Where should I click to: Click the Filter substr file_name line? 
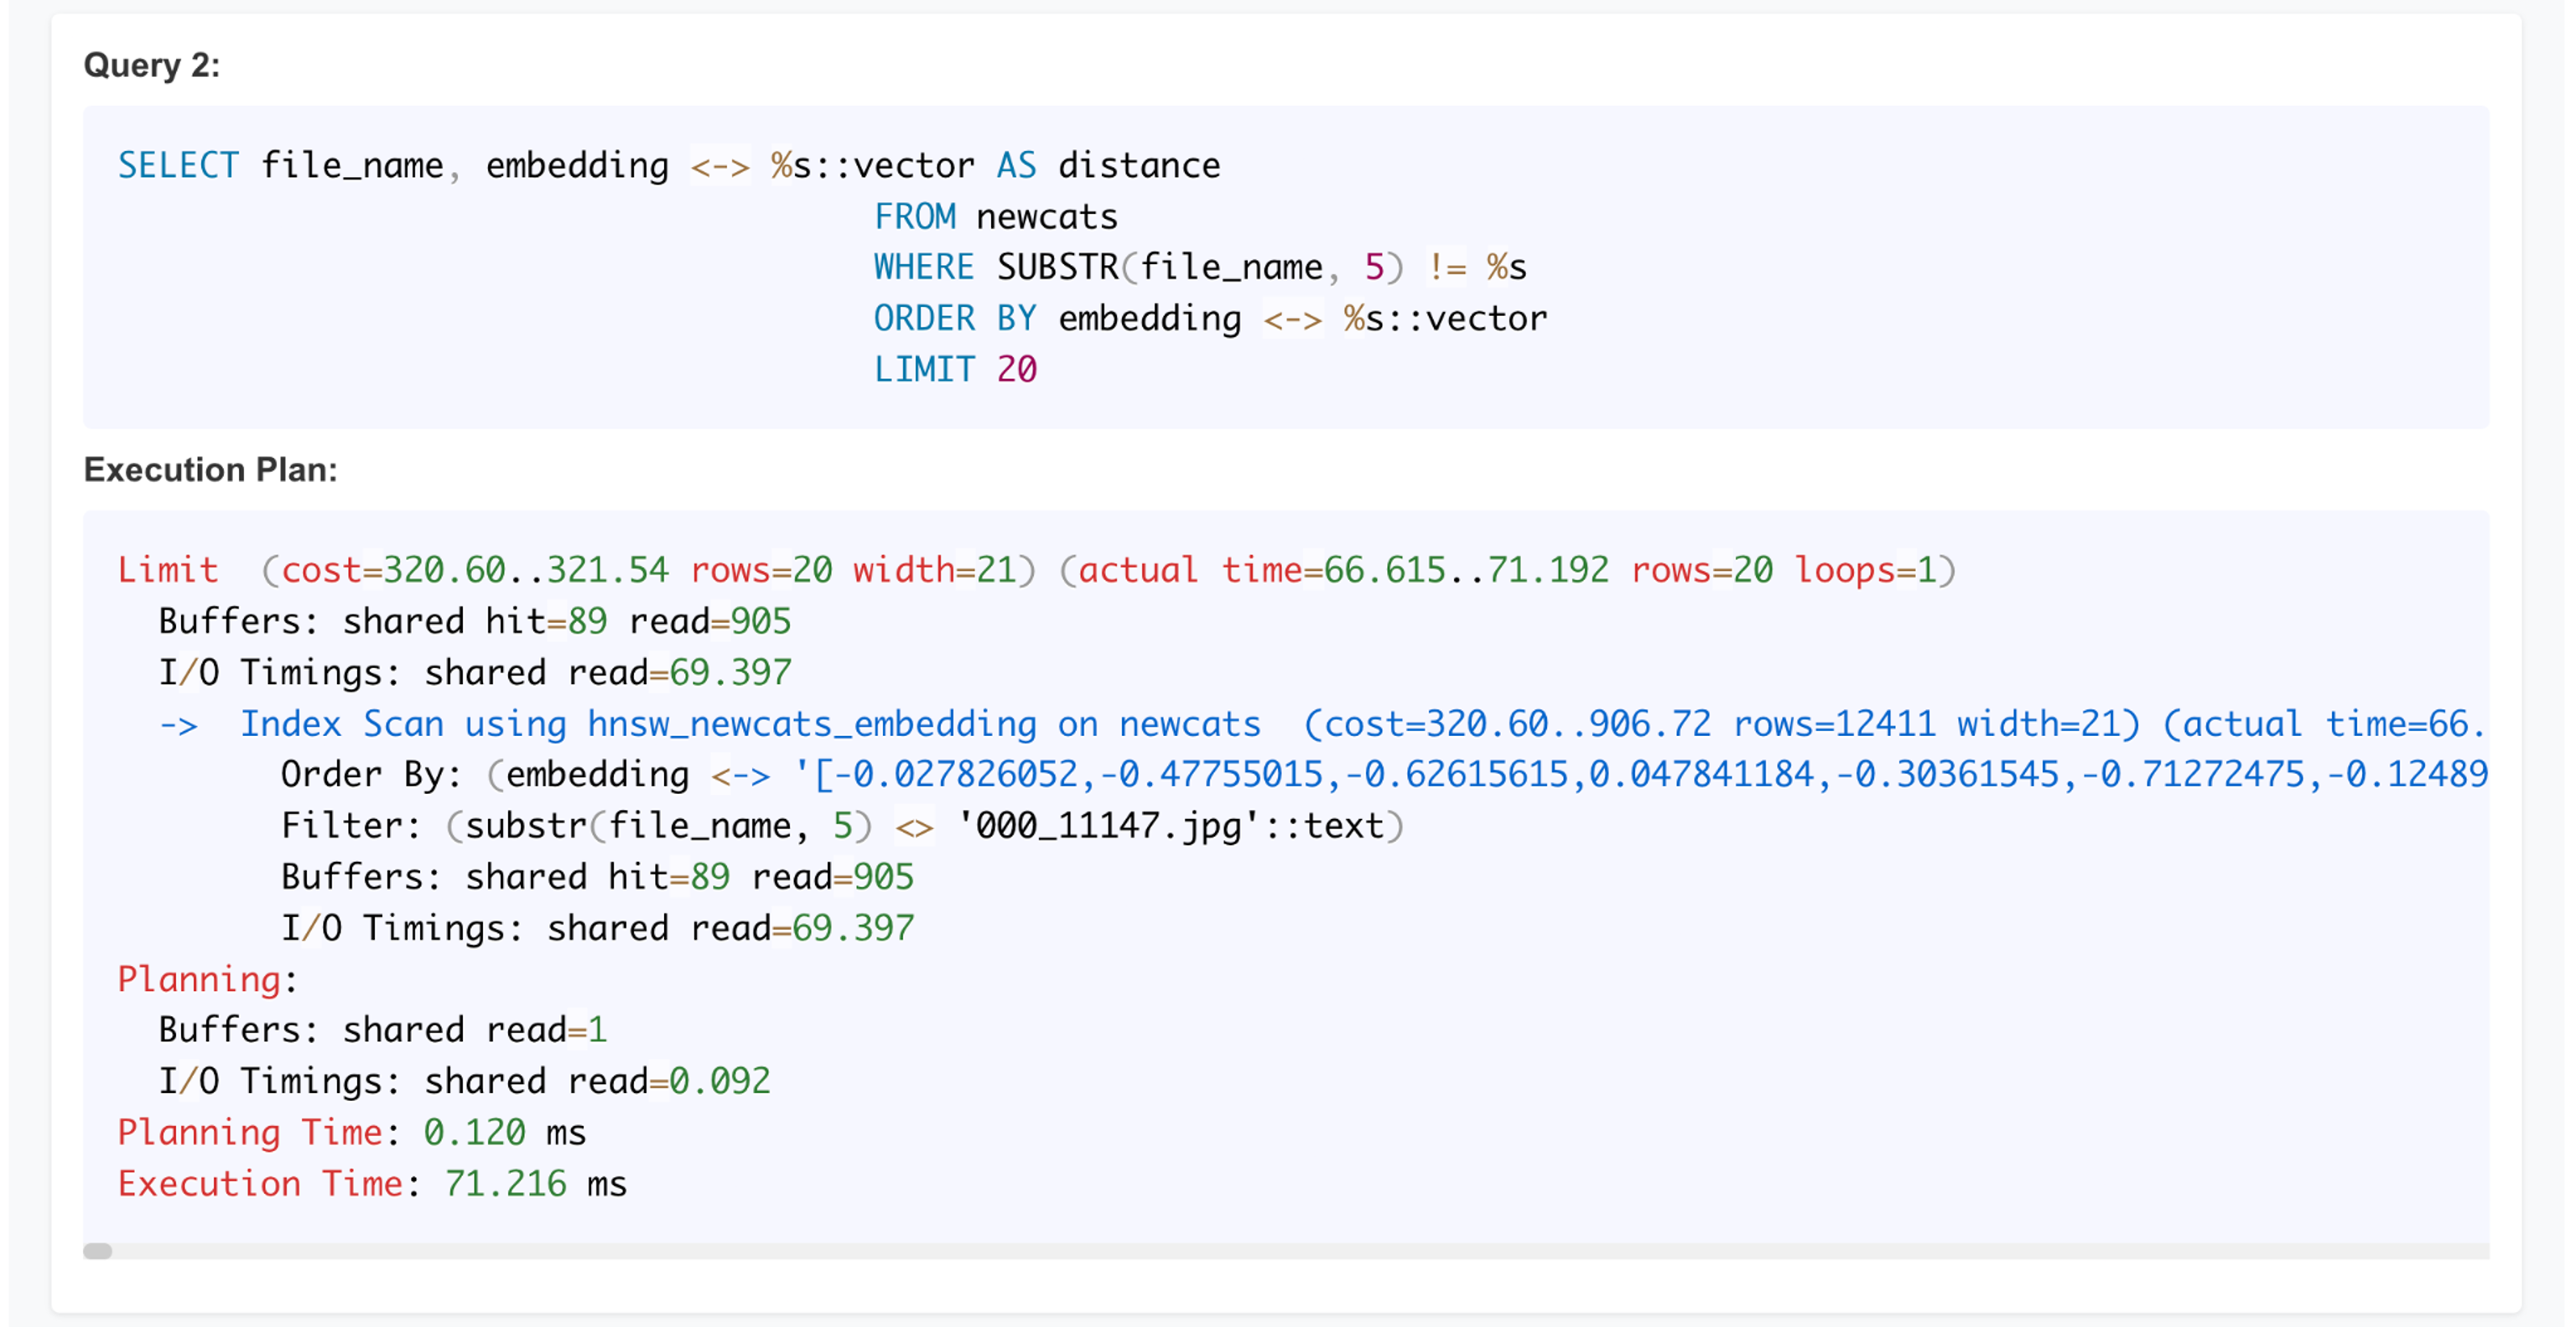843,826
